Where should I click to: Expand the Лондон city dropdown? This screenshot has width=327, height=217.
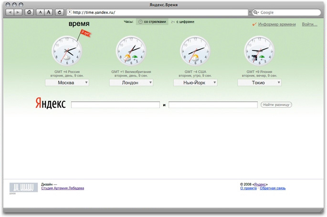[x=131, y=82]
